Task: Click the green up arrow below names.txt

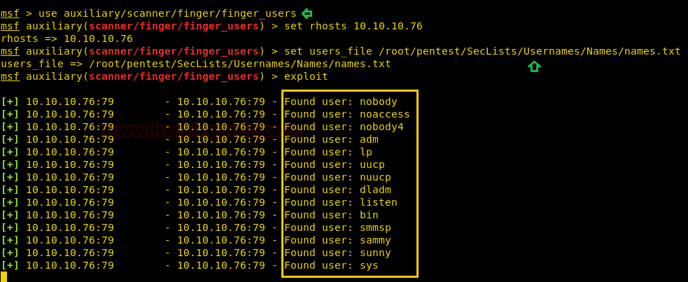Action: point(534,66)
